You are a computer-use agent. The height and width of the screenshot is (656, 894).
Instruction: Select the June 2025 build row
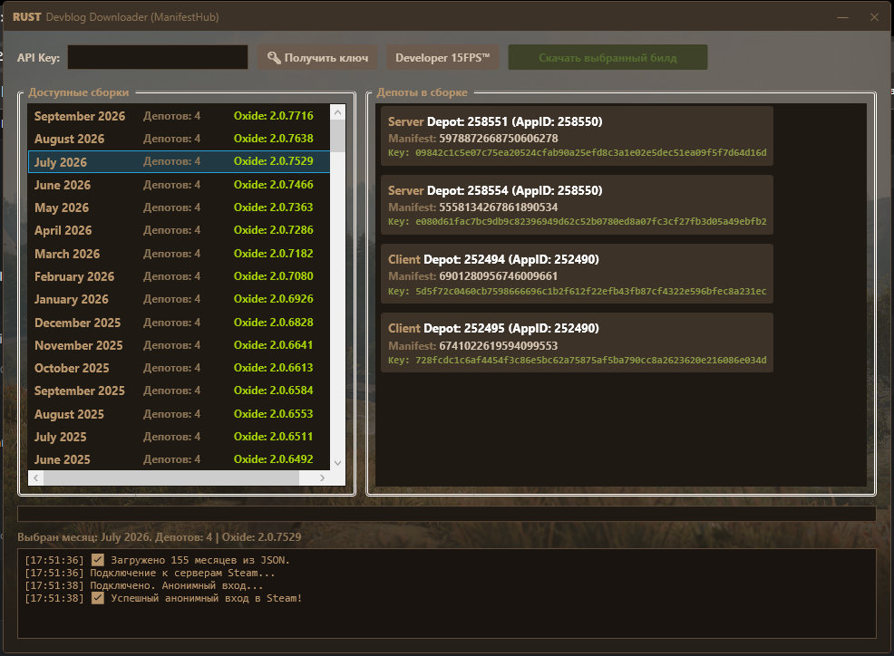point(179,459)
